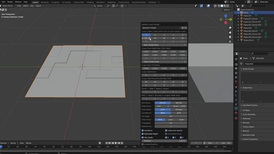The width and height of the screenshot is (274, 154).
Task: Choose Split cut method
Action: 179,113
